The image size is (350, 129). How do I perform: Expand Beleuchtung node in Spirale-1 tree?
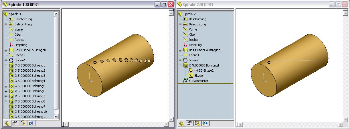coord(6,25)
